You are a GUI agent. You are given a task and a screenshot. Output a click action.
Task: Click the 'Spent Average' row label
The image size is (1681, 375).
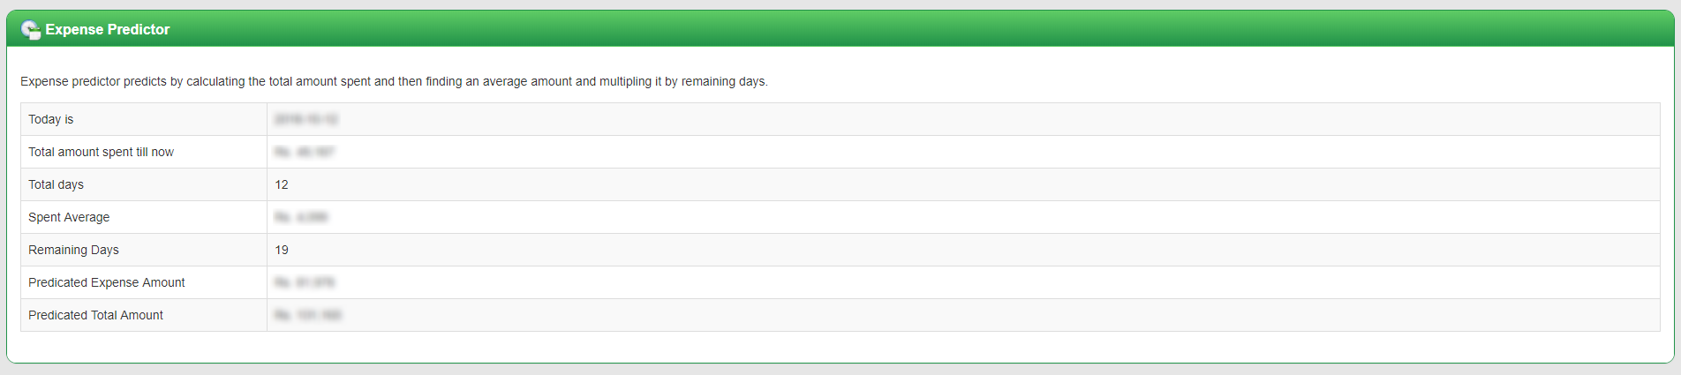tap(69, 217)
